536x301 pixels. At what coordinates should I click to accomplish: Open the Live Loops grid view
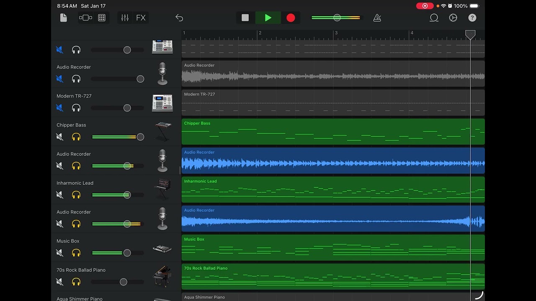click(x=102, y=18)
